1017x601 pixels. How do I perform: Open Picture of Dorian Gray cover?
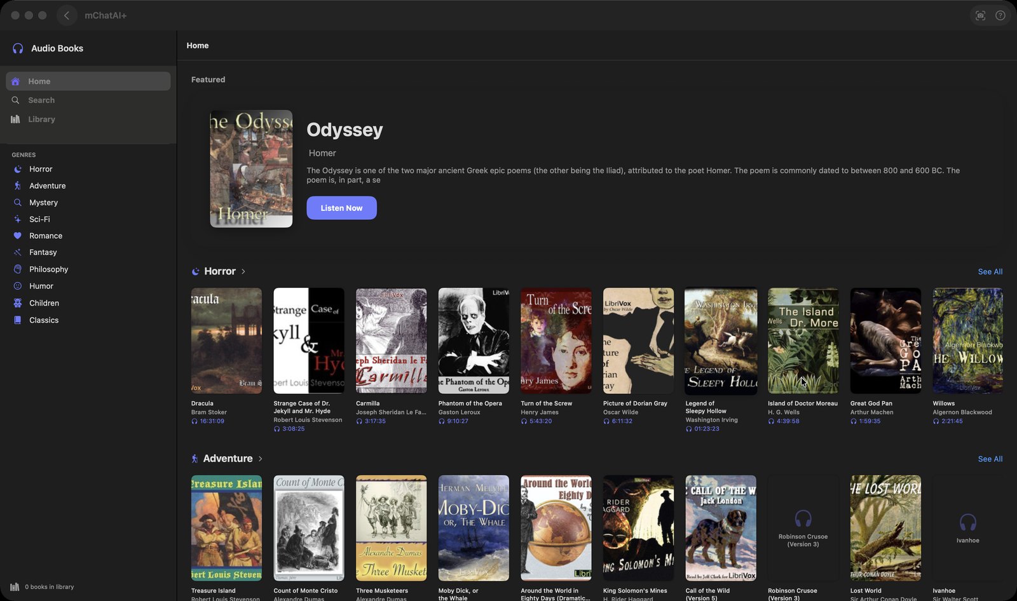pyautogui.click(x=638, y=341)
